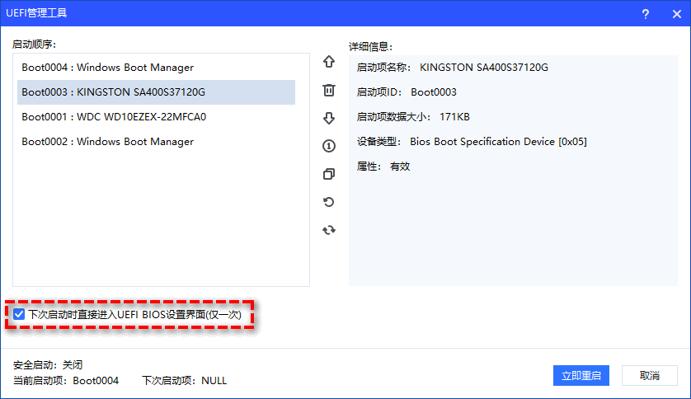
Task: Select Boot0003 KINGSTON SA400S37120G entry
Action: click(x=113, y=92)
